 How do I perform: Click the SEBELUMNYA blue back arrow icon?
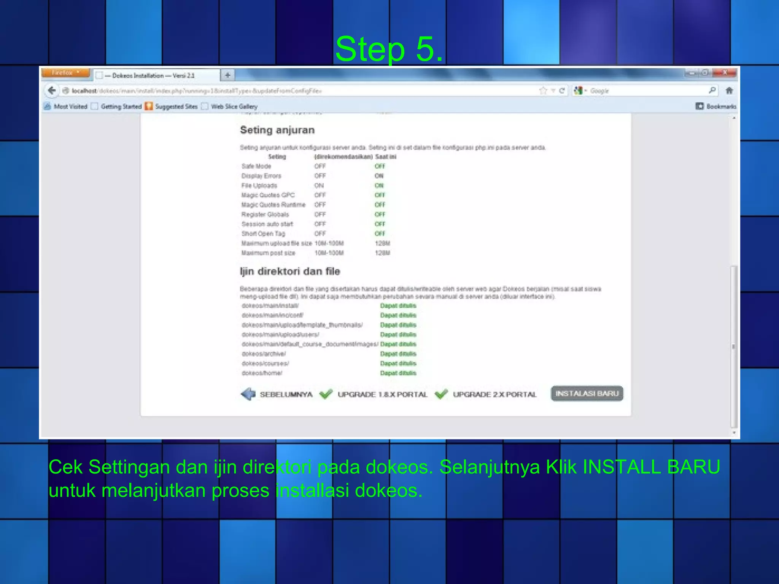point(248,394)
